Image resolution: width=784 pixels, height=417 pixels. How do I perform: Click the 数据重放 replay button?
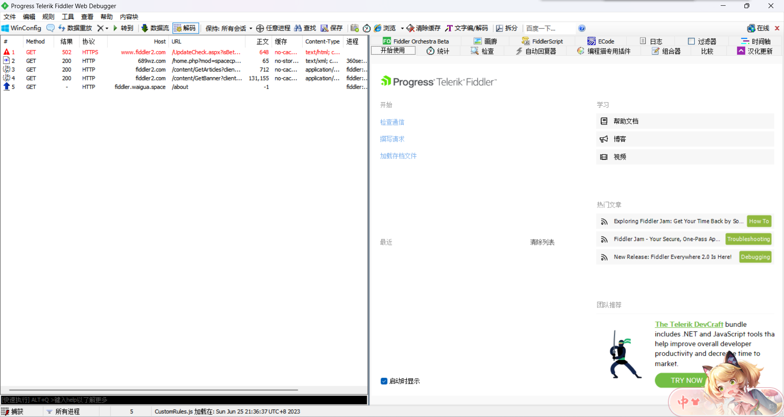75,28
